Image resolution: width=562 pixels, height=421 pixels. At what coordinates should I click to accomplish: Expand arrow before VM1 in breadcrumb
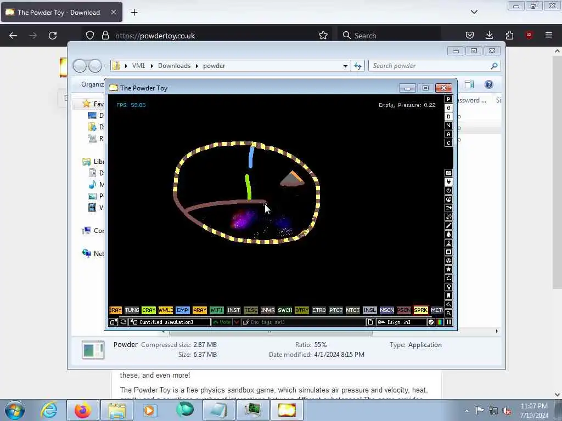click(x=126, y=66)
